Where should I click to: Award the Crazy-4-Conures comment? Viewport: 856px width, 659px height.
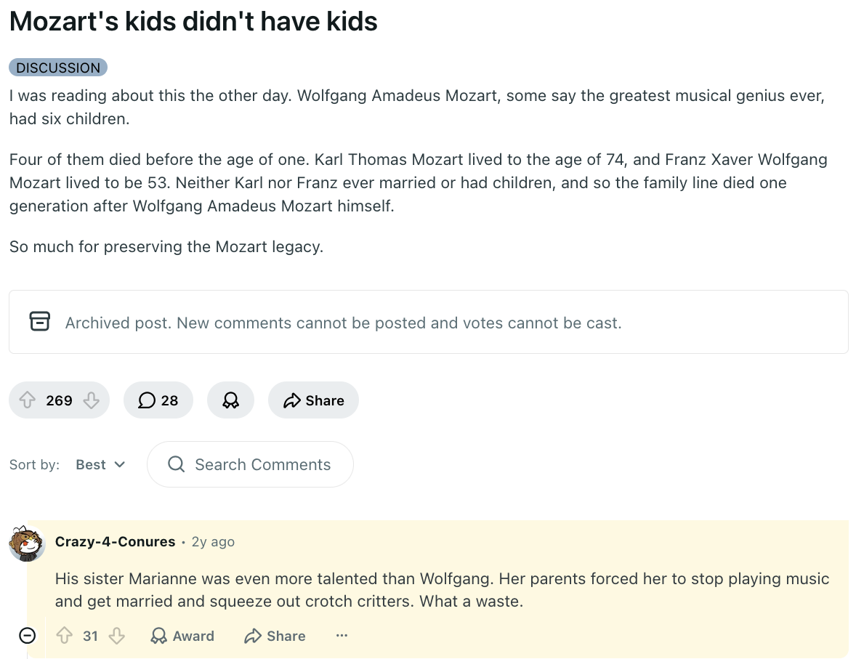[x=182, y=636]
